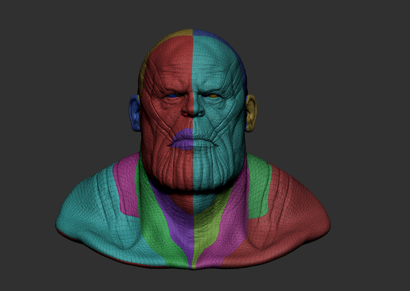Click the blue ear on the bust

coord(135,113)
